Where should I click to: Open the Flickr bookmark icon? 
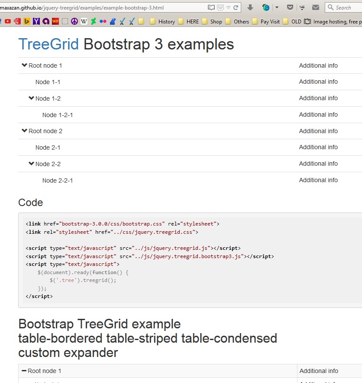103,21
